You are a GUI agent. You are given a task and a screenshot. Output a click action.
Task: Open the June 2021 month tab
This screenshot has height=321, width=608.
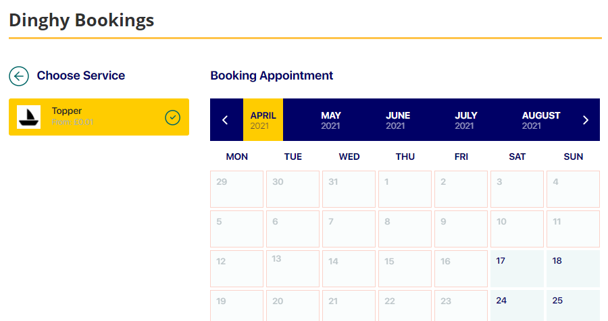[x=398, y=120]
